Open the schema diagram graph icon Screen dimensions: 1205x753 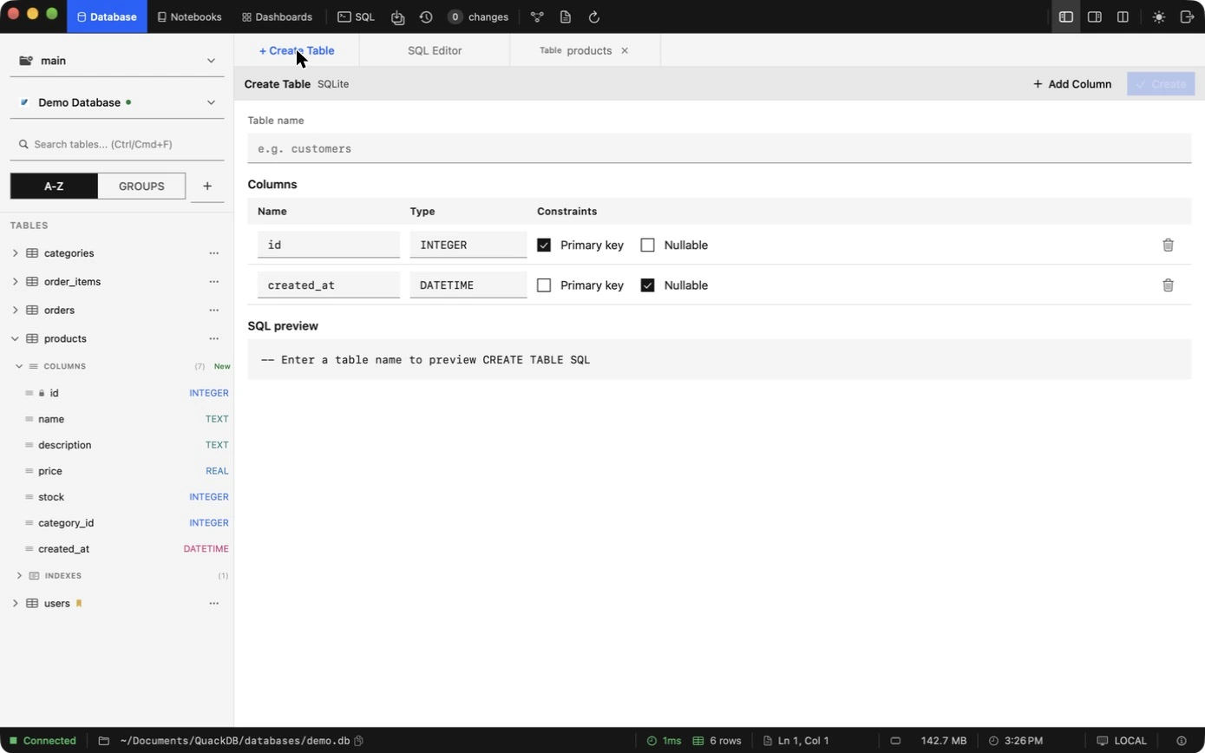click(x=537, y=16)
